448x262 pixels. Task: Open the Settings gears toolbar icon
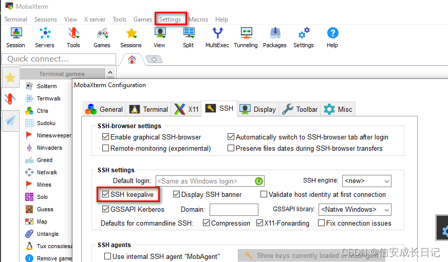pyautogui.click(x=304, y=37)
